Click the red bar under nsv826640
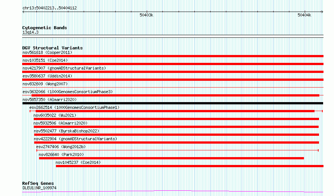 tap(172, 158)
